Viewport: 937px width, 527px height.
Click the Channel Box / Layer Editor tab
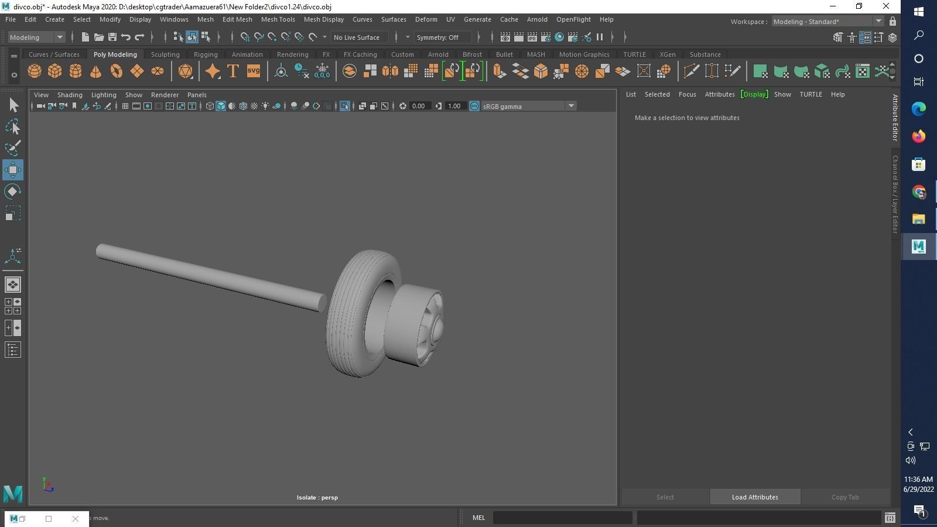(x=895, y=194)
